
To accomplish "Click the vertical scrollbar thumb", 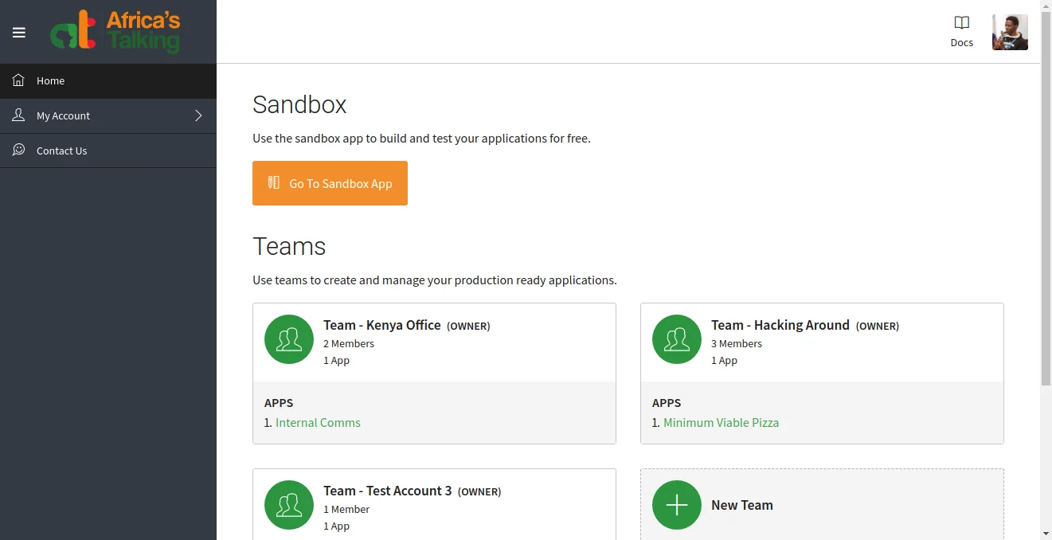I will coord(1046,199).
